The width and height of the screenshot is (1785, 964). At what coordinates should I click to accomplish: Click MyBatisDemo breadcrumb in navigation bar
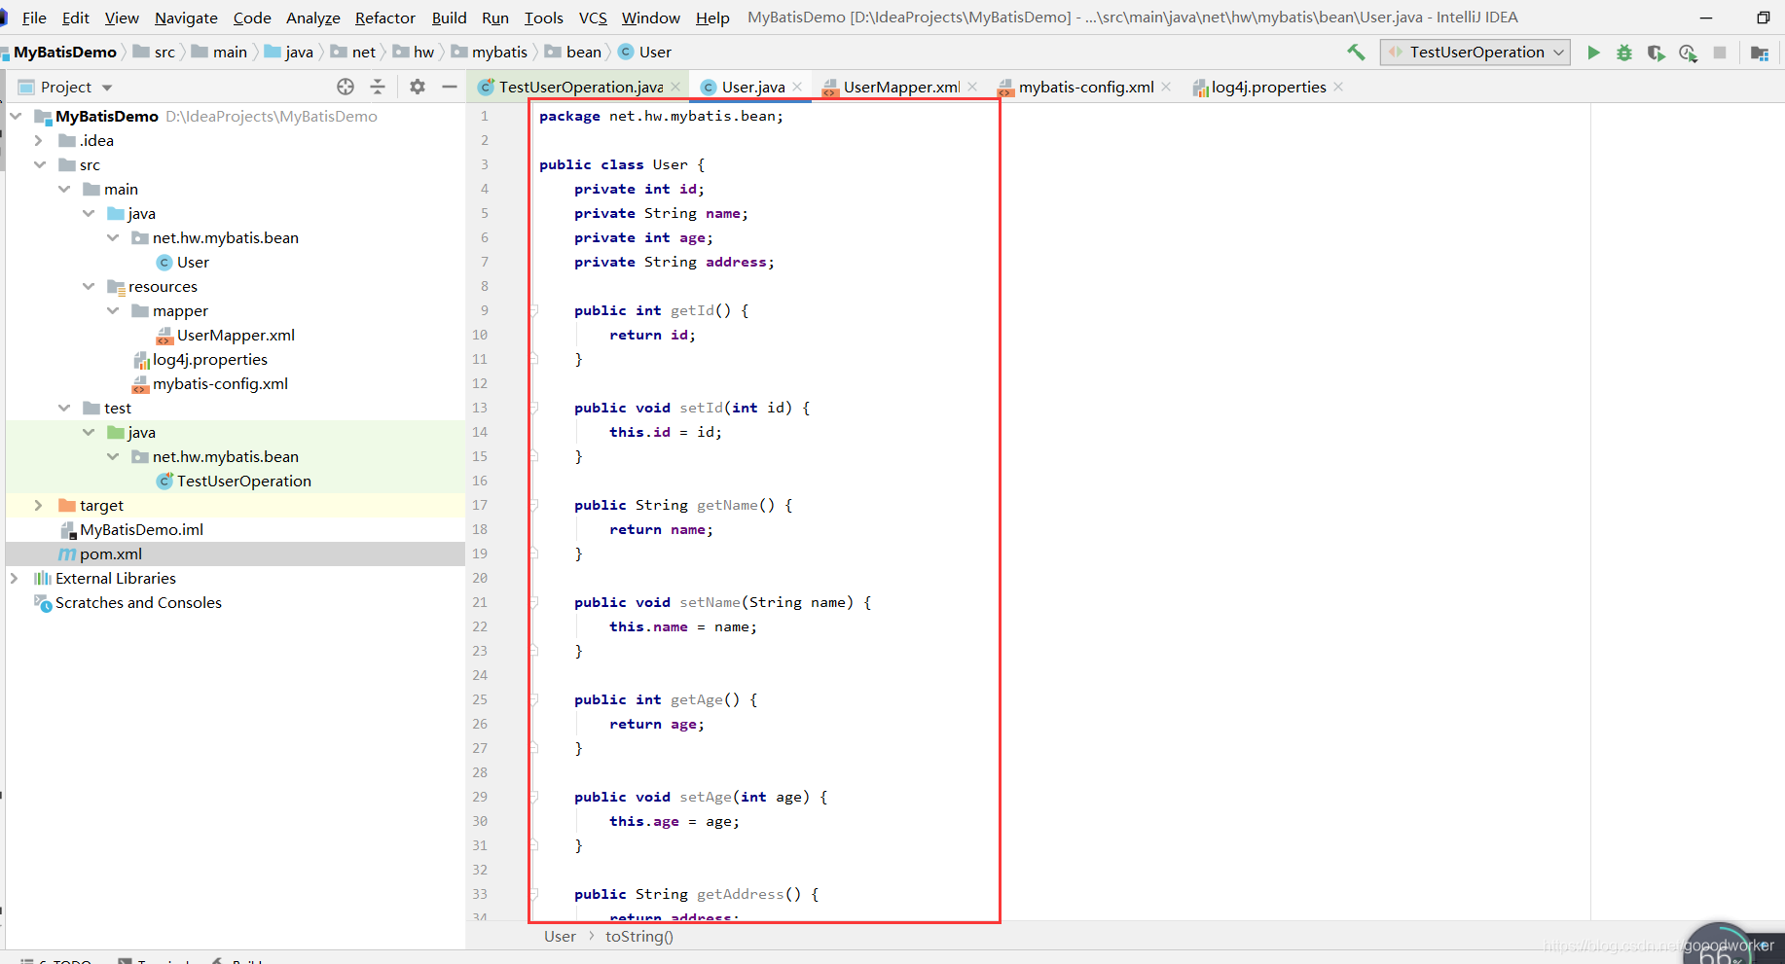click(x=64, y=52)
